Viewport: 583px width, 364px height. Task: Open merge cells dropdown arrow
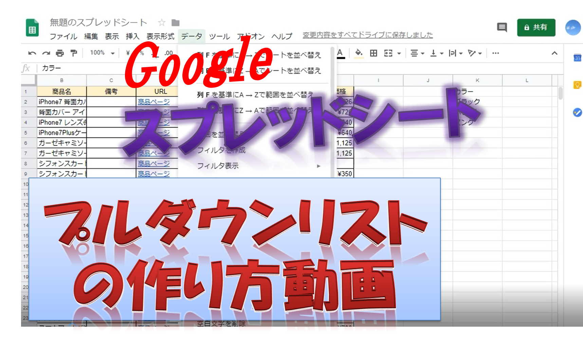tap(399, 53)
